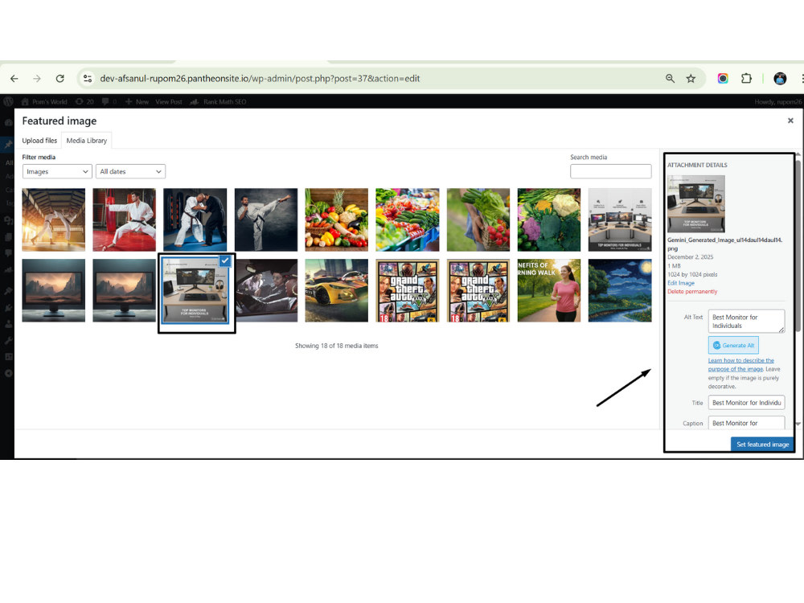
Task: Select the yellow sports car thumbnail
Action: [336, 290]
